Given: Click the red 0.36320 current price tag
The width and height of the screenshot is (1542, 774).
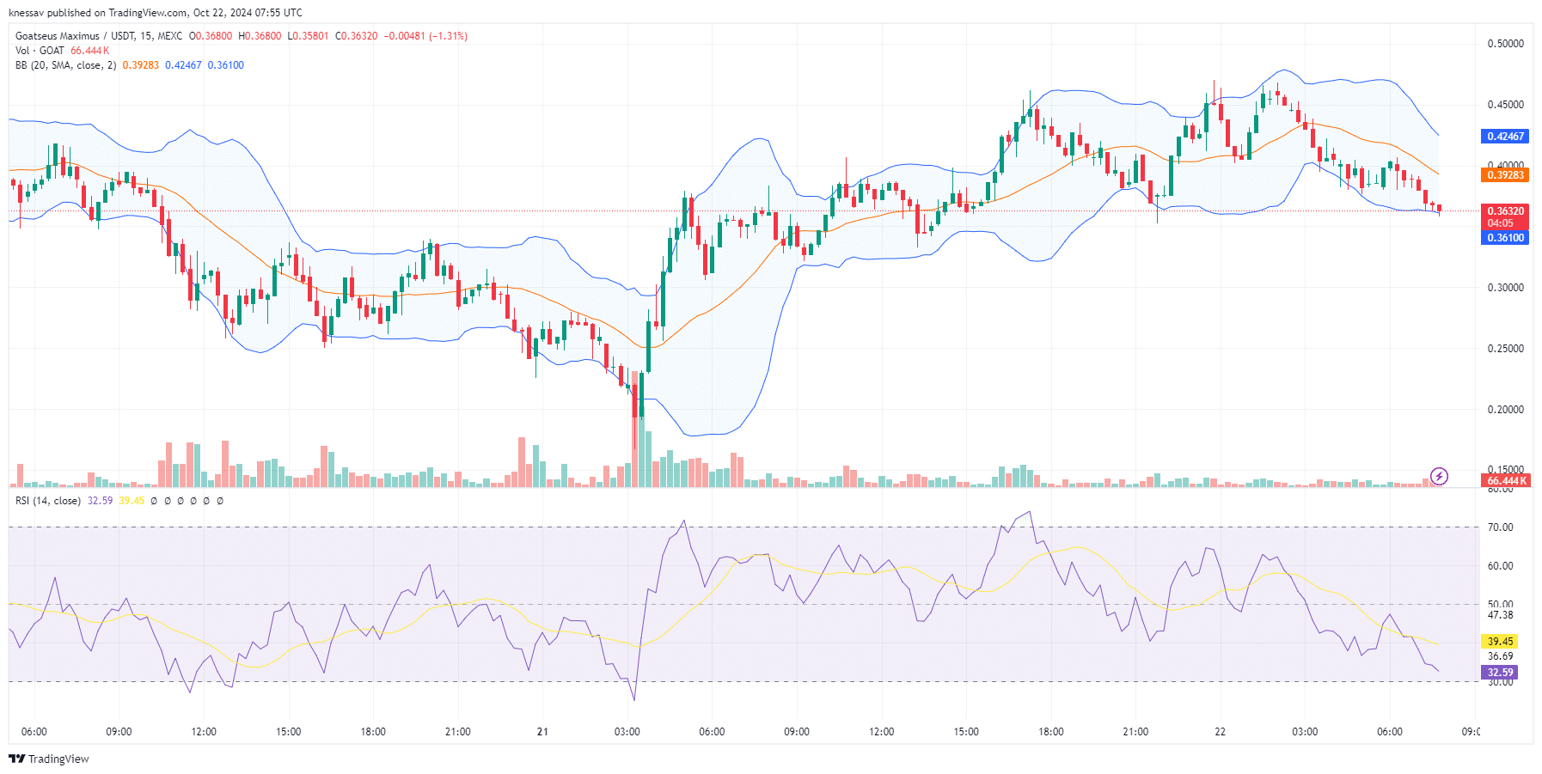Looking at the screenshot, I should [x=1505, y=211].
